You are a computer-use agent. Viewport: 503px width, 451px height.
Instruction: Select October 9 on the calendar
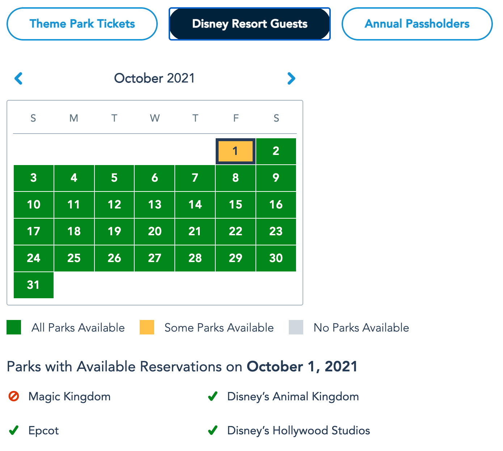276,178
